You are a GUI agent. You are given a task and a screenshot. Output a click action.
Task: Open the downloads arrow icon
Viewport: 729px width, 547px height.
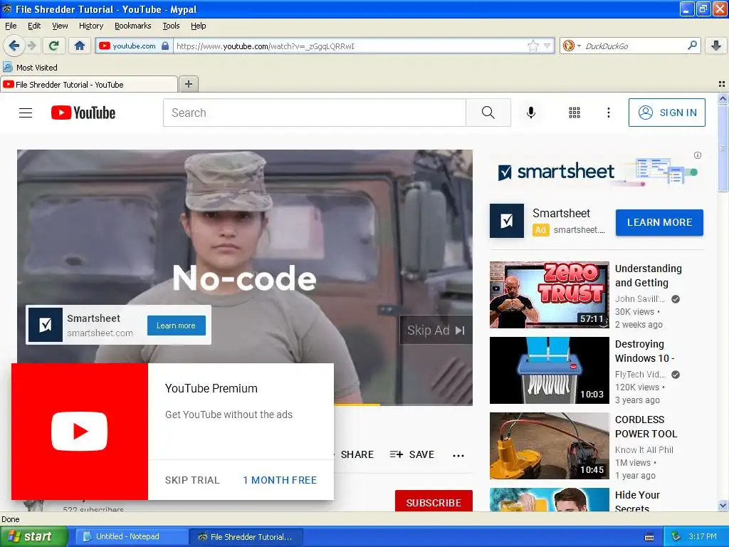(716, 46)
